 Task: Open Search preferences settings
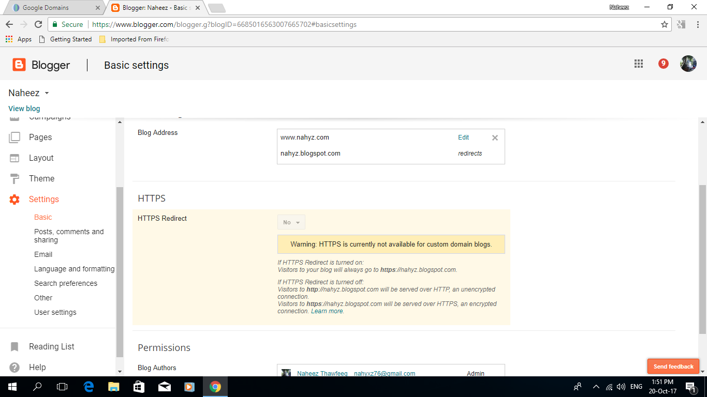click(66, 283)
